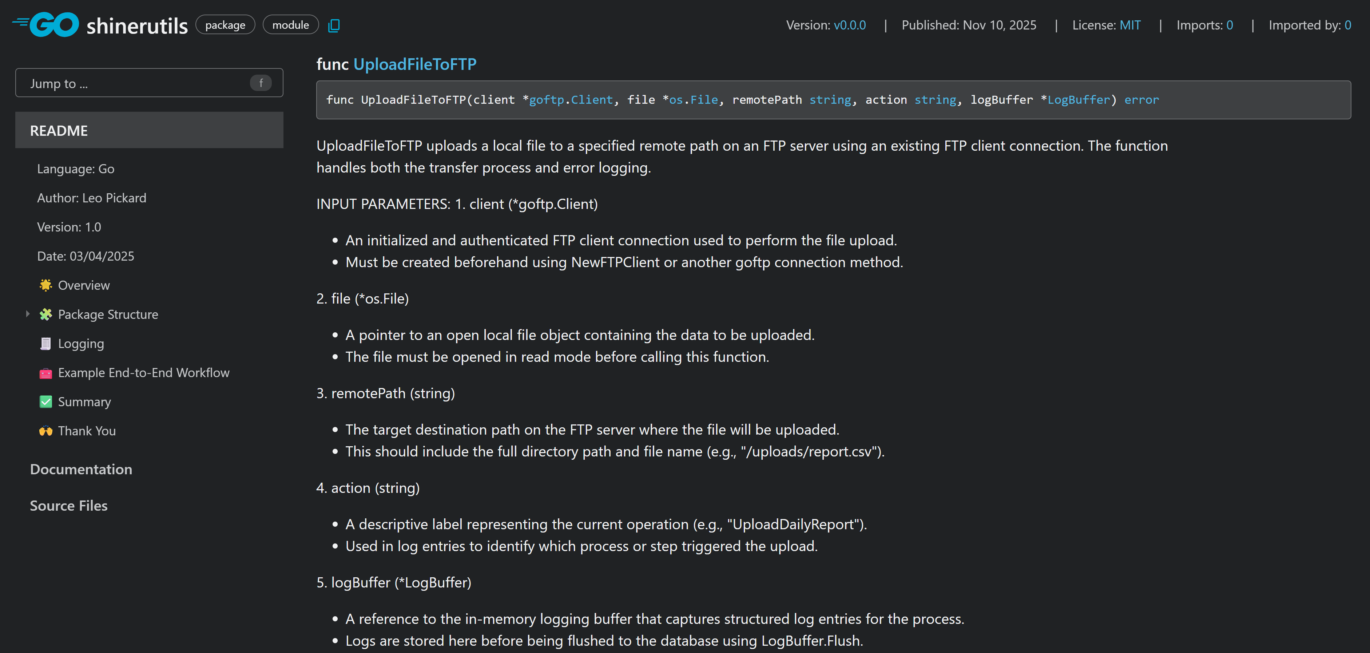The image size is (1370, 653).
Task: Open the LogBuffer type link in signature
Action: pyautogui.click(x=1079, y=100)
